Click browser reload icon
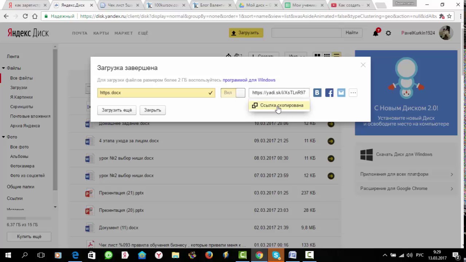 [25, 16]
